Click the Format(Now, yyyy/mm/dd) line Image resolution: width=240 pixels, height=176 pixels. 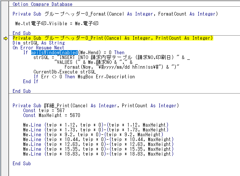pyautogui.click(x=122, y=67)
